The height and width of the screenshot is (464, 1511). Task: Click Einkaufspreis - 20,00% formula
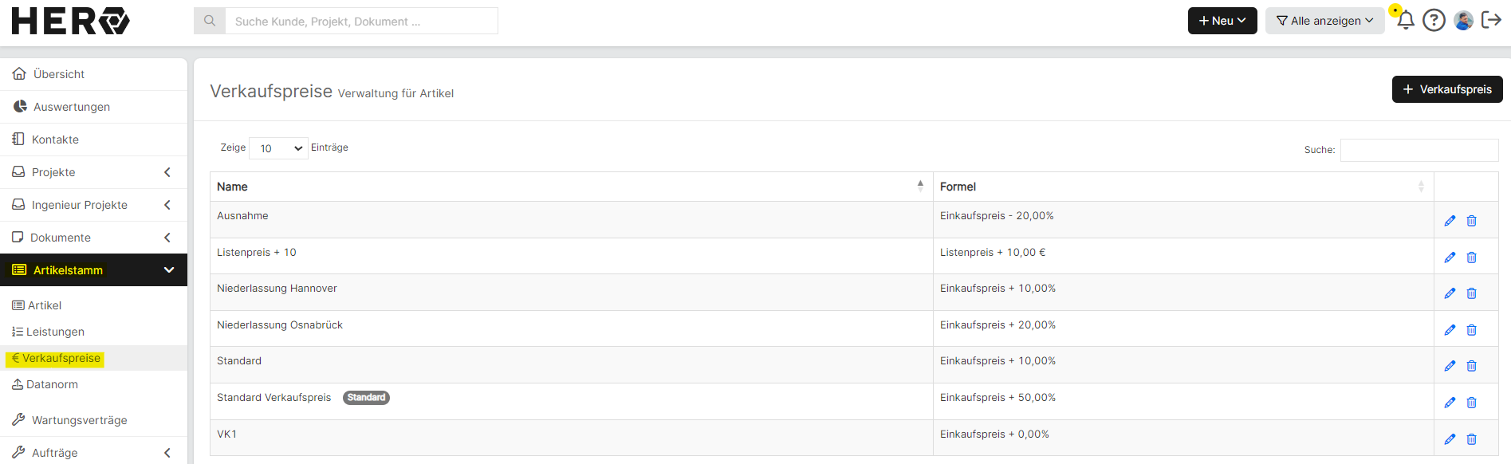(x=997, y=216)
